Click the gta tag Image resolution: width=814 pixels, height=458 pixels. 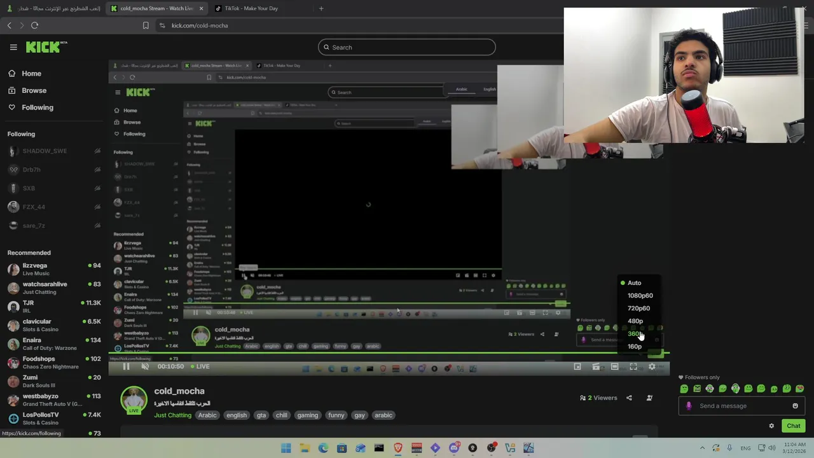click(261, 415)
